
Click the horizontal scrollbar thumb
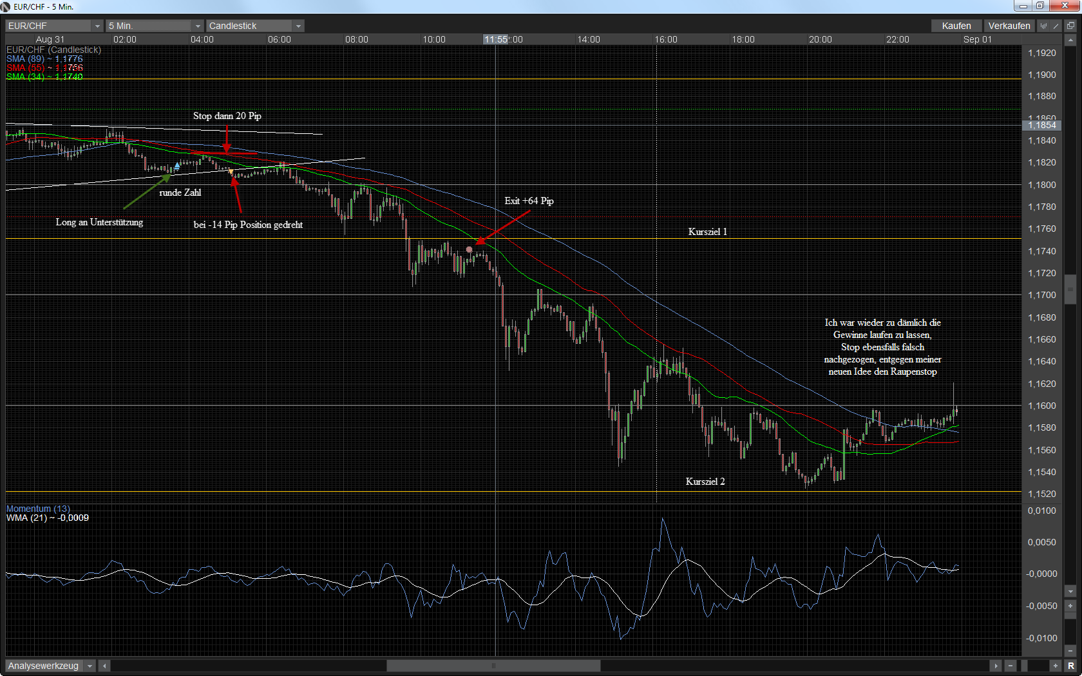493,666
